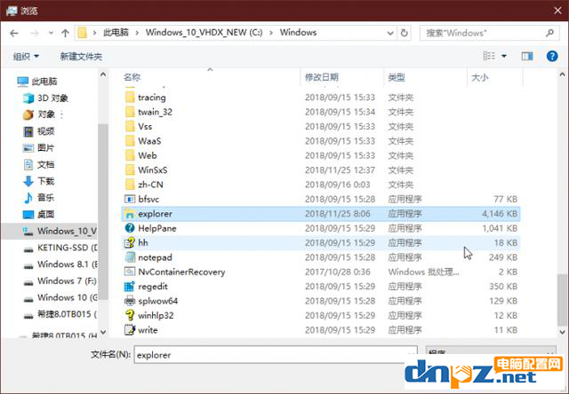
Task: Select the zh-CN folder icon
Action: click(130, 185)
